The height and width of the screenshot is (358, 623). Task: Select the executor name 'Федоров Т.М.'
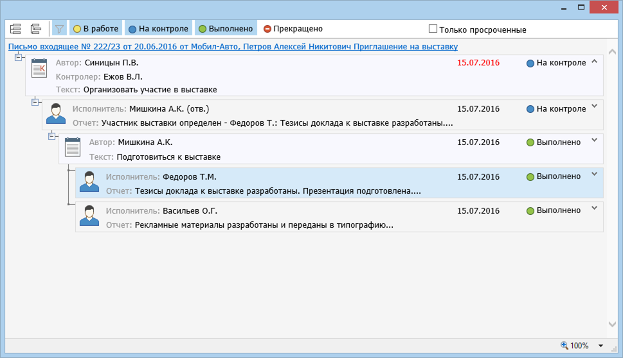point(190,177)
